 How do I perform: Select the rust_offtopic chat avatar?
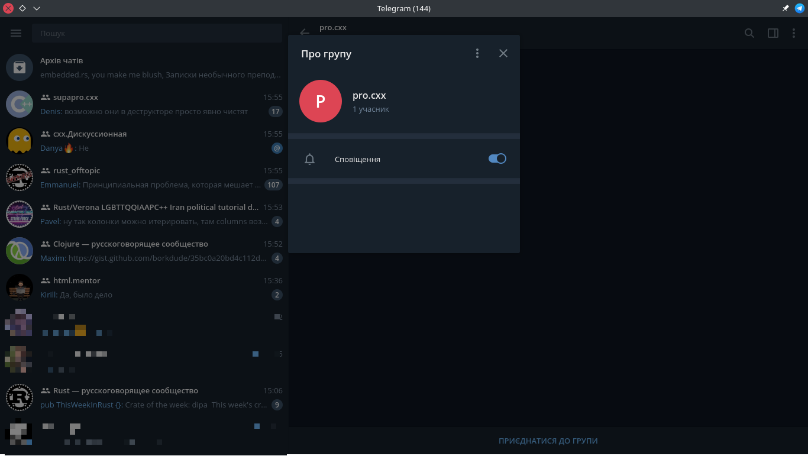click(20, 177)
